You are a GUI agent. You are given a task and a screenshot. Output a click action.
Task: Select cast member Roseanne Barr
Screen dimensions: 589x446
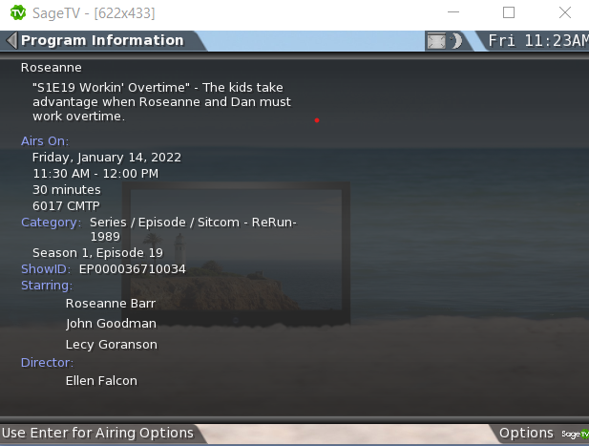pyautogui.click(x=111, y=304)
